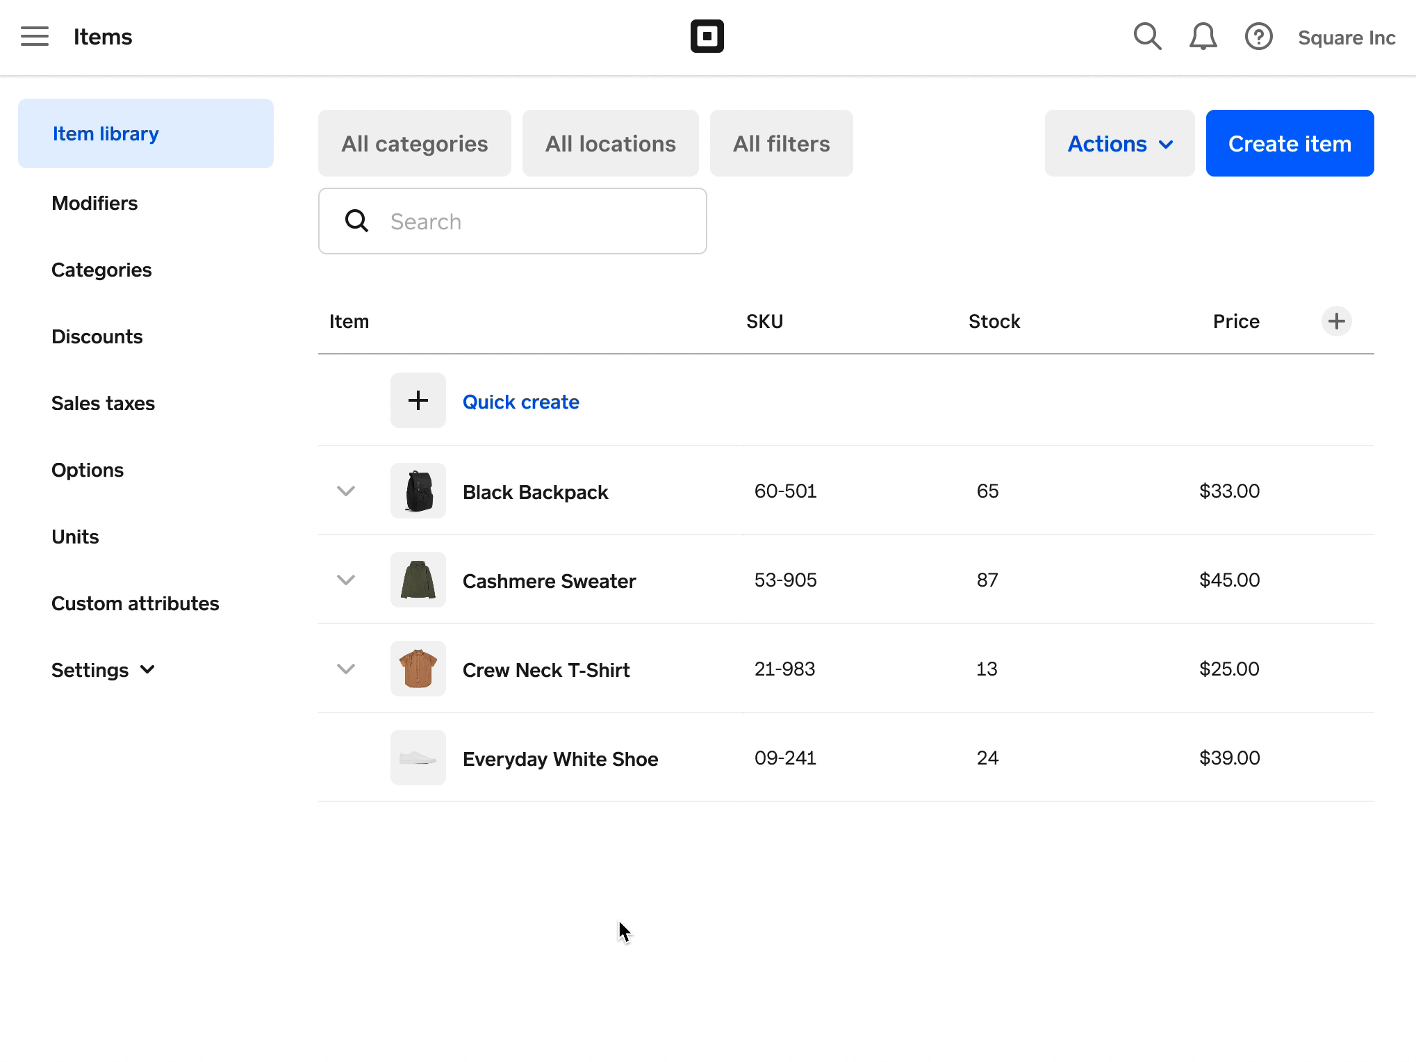
Task: Click the Square logo icon in header
Action: pyautogui.click(x=707, y=37)
